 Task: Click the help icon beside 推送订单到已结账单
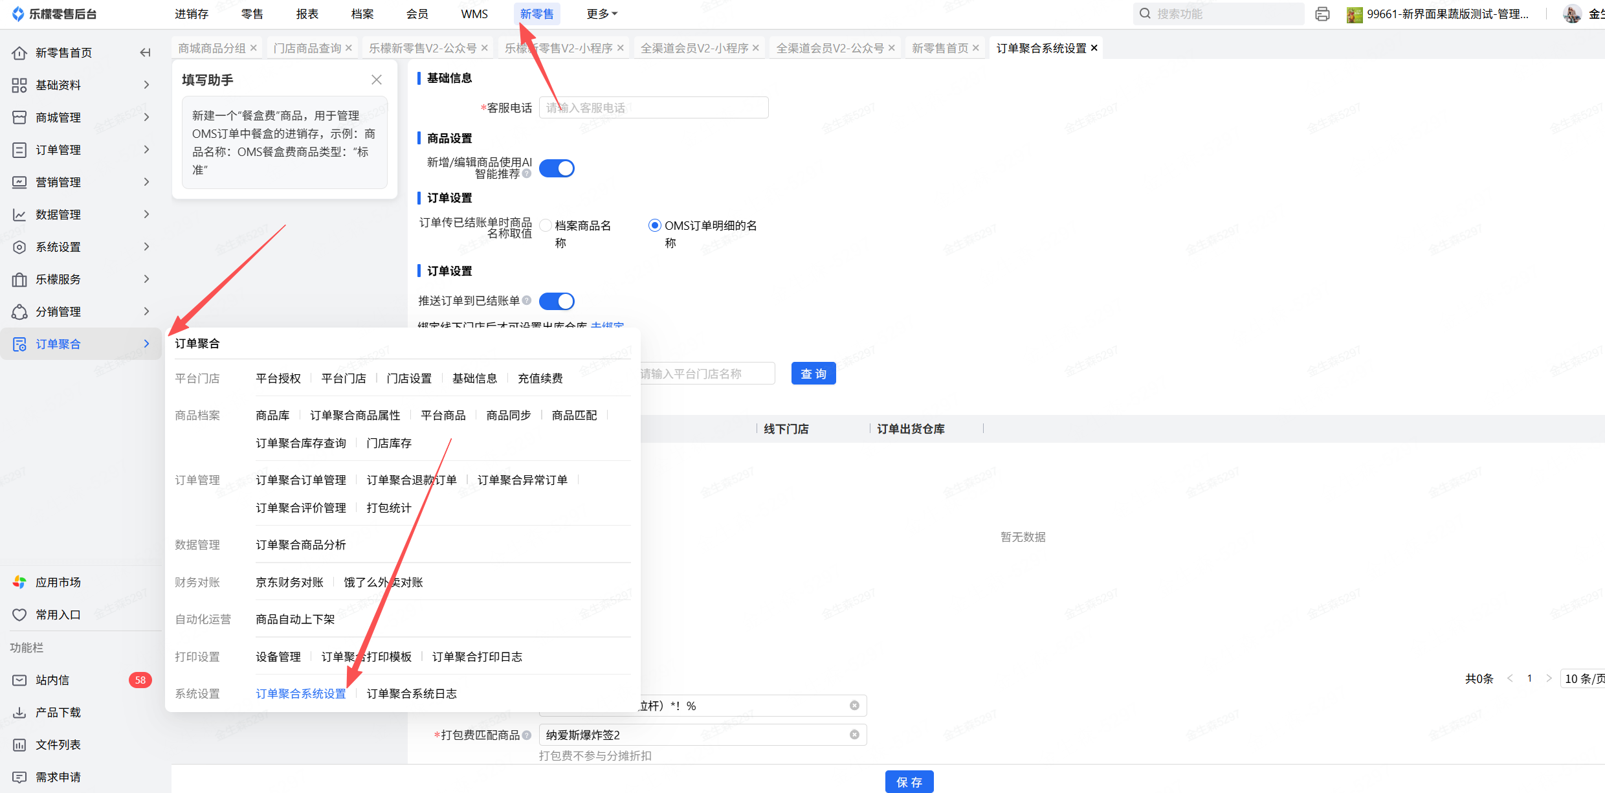(x=527, y=300)
